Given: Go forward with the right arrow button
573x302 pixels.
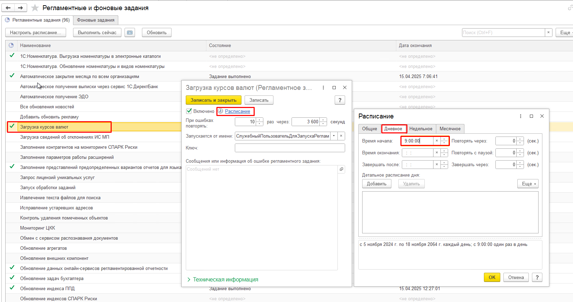Looking at the screenshot, I should coord(21,8).
